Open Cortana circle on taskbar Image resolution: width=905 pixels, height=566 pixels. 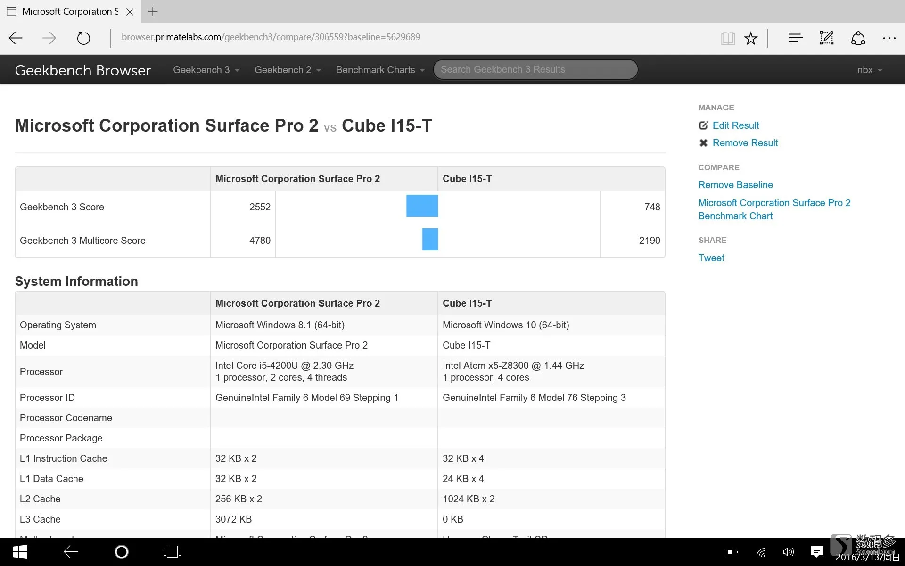click(122, 552)
